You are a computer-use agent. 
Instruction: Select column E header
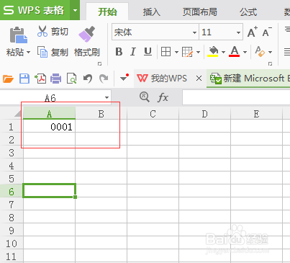256,114
